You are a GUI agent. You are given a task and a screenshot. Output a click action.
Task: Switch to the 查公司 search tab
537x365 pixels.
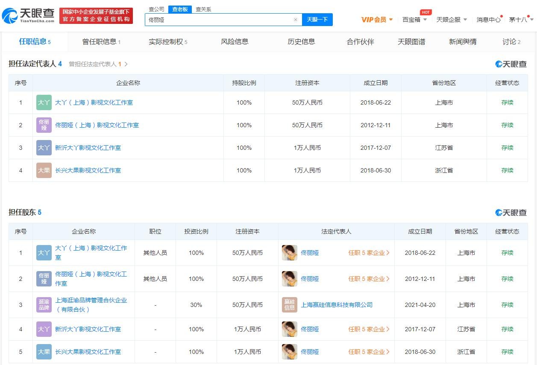point(156,9)
